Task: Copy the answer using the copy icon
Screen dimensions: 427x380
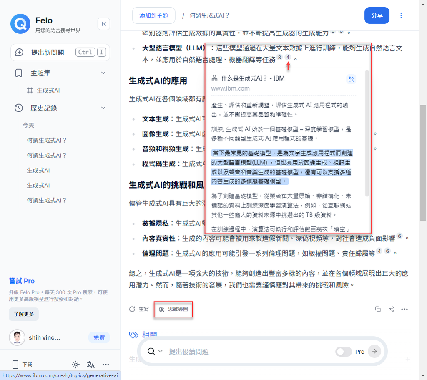Action: click(x=378, y=309)
